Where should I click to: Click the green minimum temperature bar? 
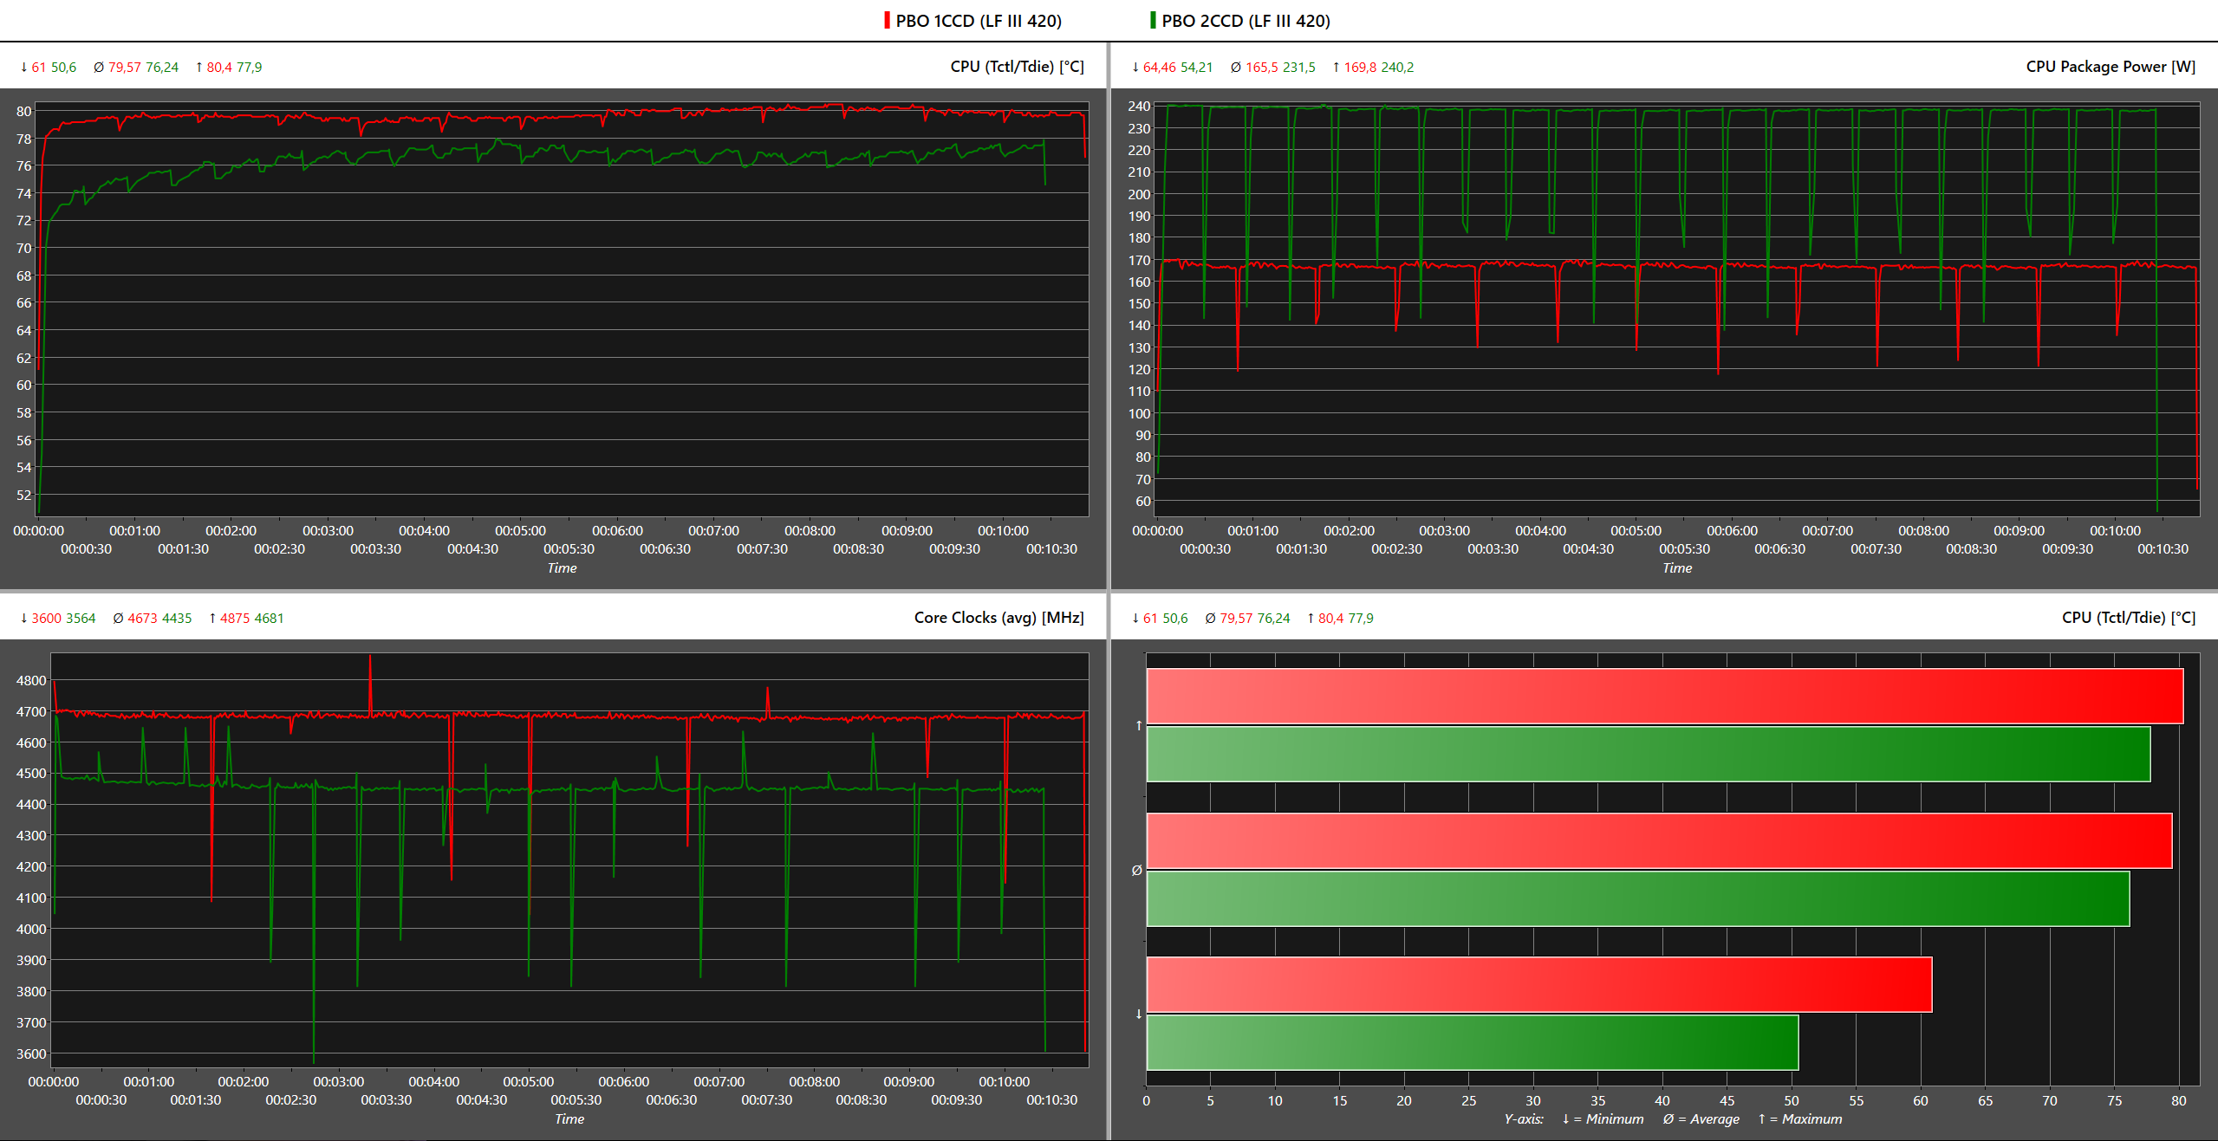[x=1472, y=1042]
